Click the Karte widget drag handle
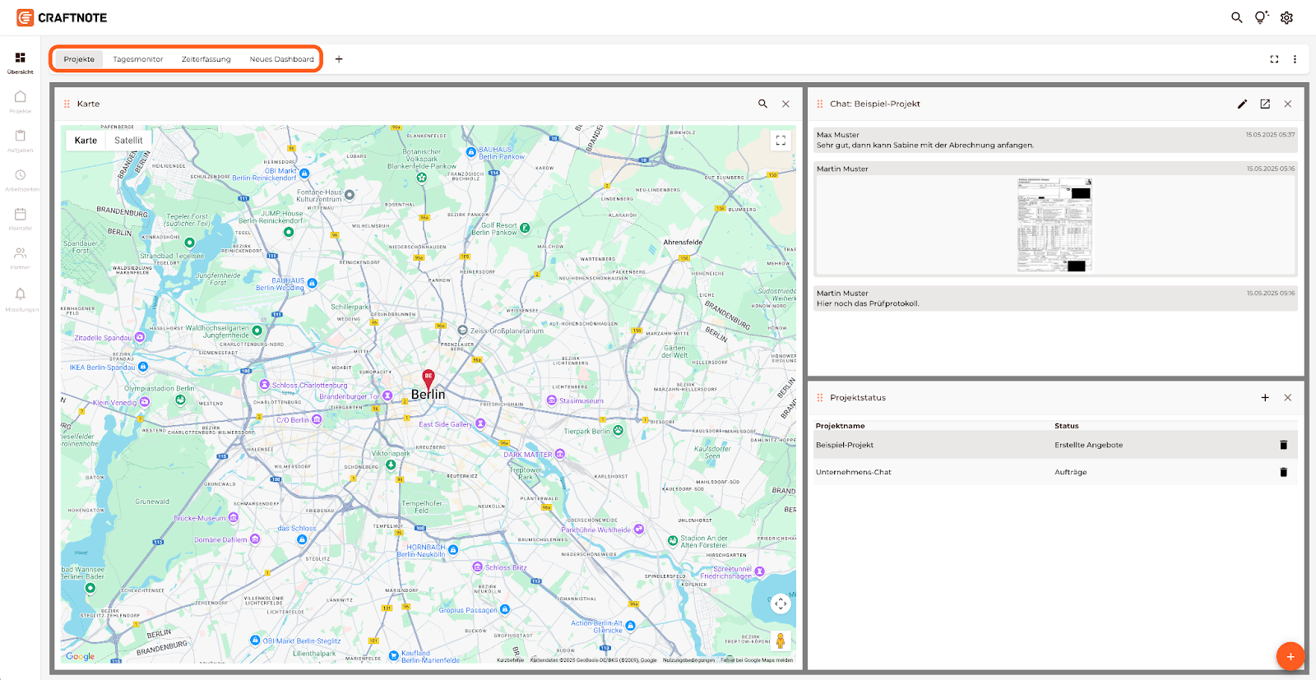1316x680 pixels. pyautogui.click(x=67, y=104)
